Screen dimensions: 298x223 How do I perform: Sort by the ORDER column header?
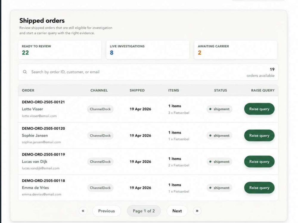[28, 90]
